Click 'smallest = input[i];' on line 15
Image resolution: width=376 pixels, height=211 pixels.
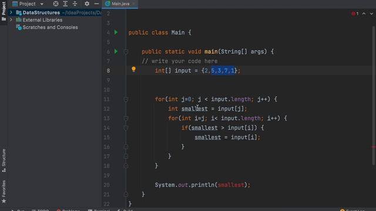click(227, 137)
